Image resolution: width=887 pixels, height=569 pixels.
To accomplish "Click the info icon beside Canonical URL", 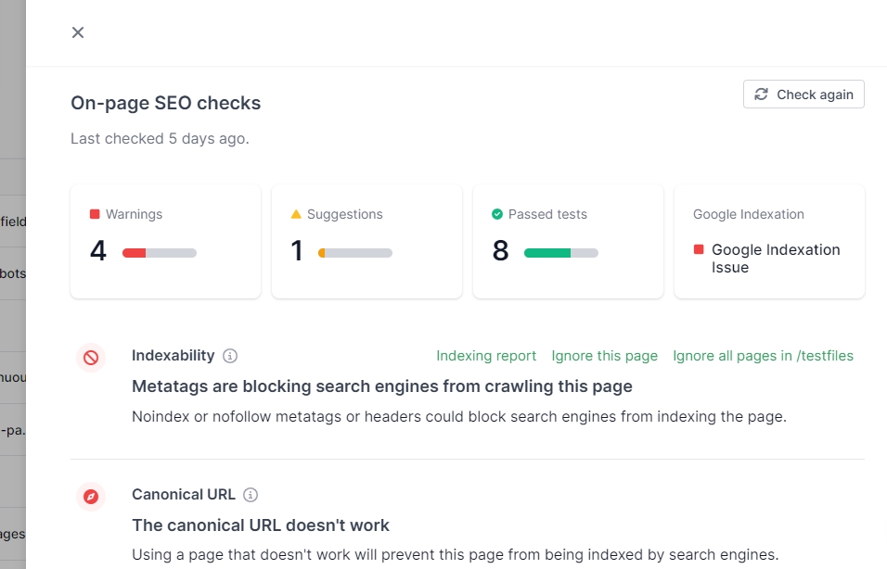I will pos(251,495).
